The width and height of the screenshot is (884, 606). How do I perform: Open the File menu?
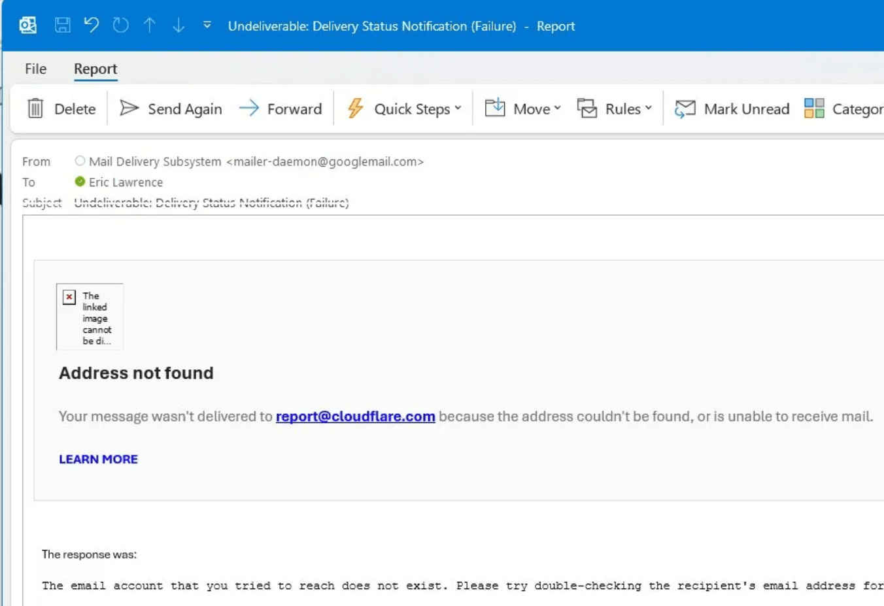[x=35, y=69]
